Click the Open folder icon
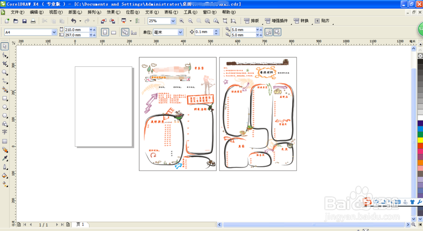 coord(16,21)
